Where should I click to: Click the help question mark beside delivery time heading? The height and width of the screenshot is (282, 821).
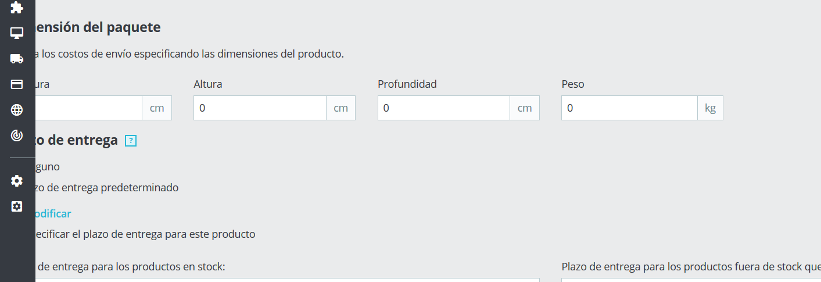[x=131, y=141]
